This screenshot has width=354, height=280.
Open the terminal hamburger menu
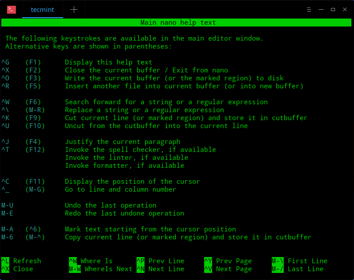pyautogui.click(x=309, y=9)
